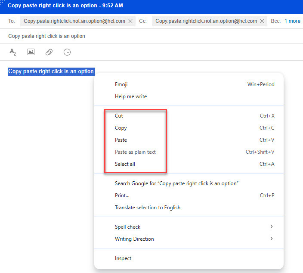Image resolution: width=303 pixels, height=273 pixels.
Task: Select Copy in the context menu
Action: pyautogui.click(x=121, y=128)
